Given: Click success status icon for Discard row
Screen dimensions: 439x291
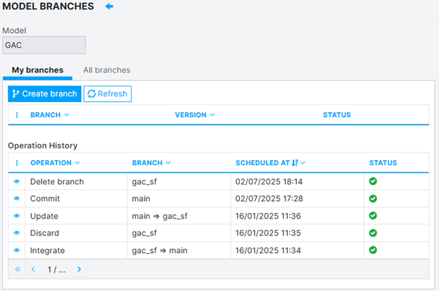Looking at the screenshot, I should (x=373, y=233).
